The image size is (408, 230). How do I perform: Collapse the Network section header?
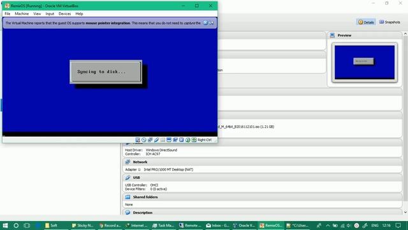point(262,162)
